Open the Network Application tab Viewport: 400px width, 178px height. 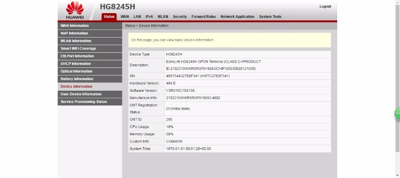coord(238,16)
